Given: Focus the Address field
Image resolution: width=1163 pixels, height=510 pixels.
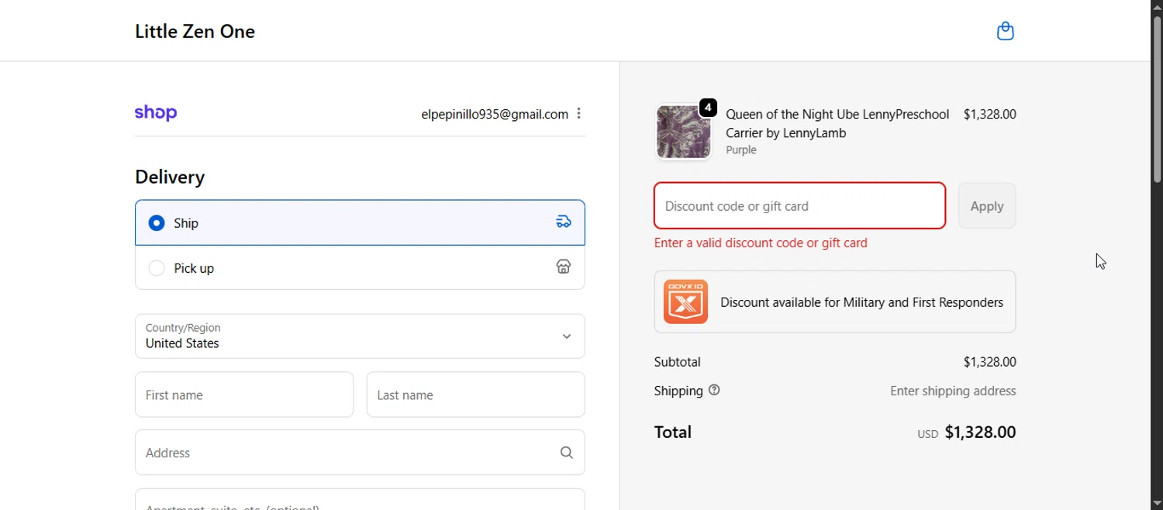Looking at the screenshot, I should coord(360,453).
